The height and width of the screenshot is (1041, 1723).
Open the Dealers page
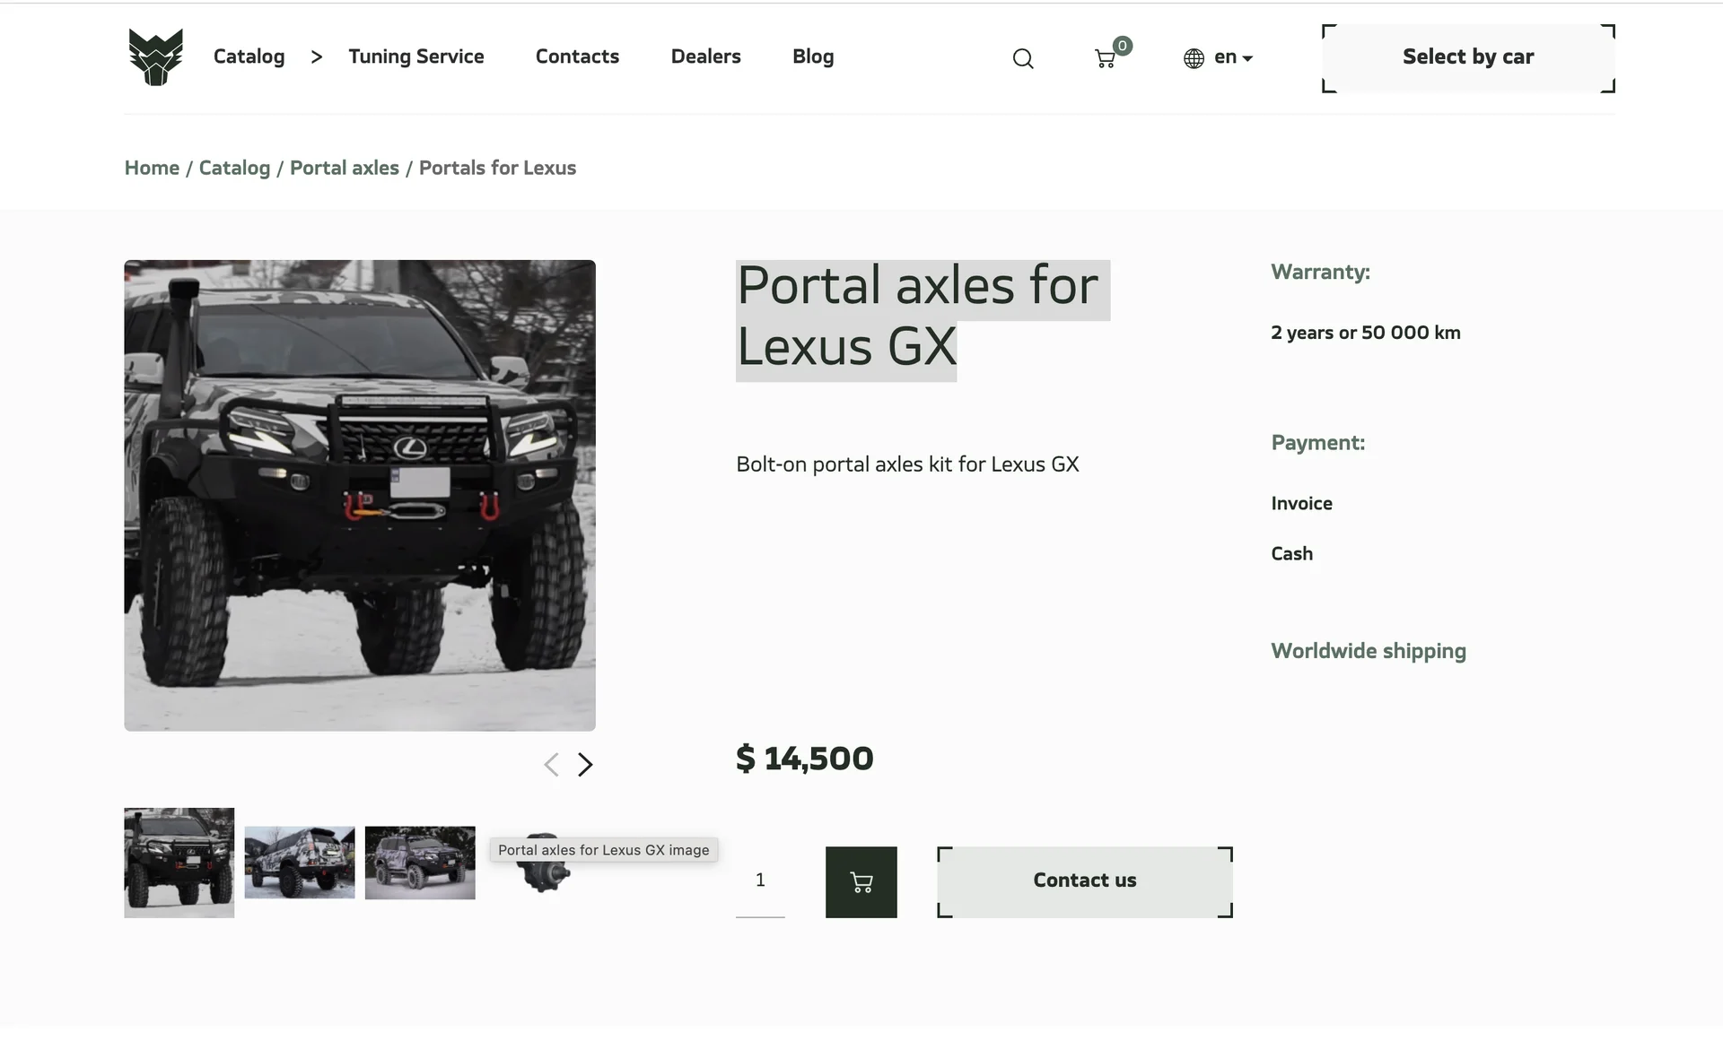(705, 56)
